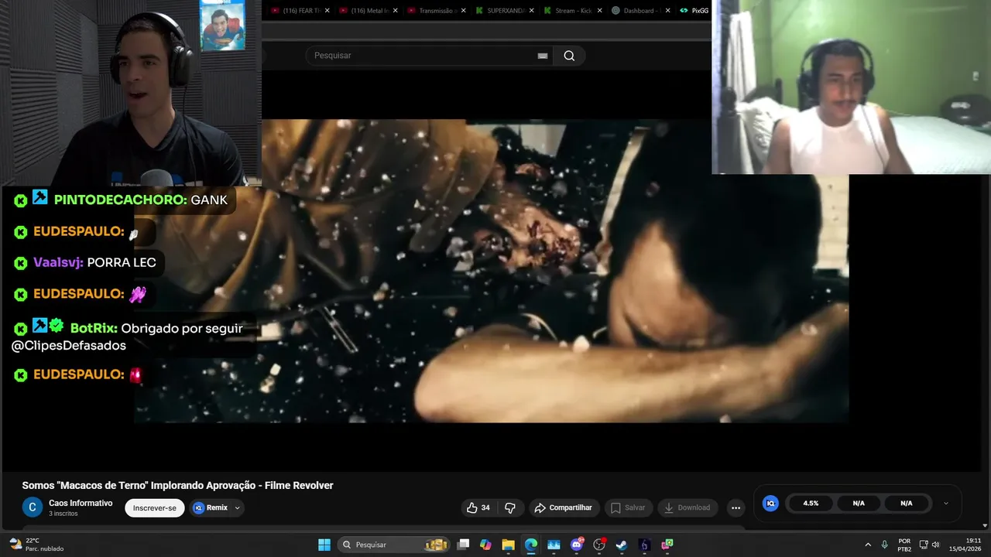Click the Compartilhar share button

[564, 507]
